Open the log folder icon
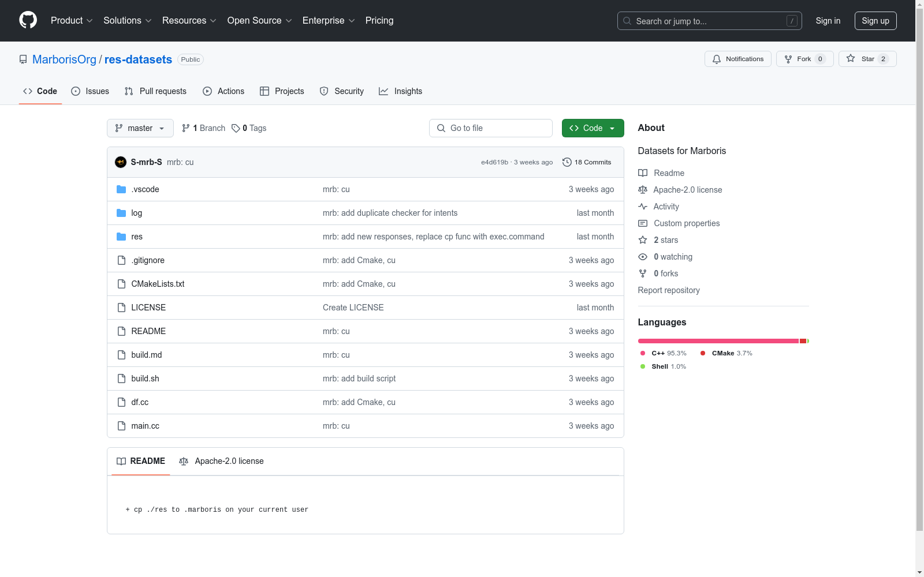 pos(121,213)
